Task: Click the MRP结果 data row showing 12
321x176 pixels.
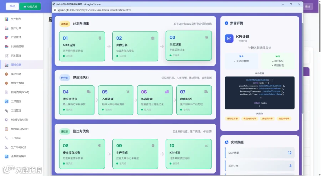Action: pyautogui.click(x=260, y=153)
